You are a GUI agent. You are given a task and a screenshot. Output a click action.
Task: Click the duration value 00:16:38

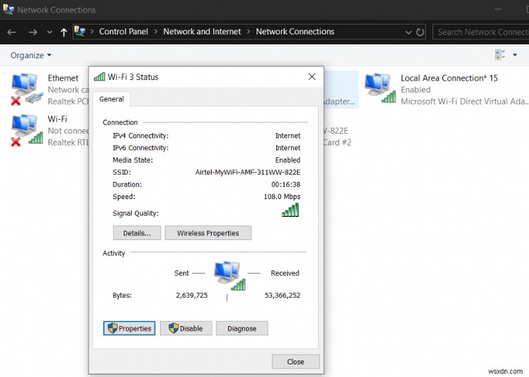[x=286, y=185]
